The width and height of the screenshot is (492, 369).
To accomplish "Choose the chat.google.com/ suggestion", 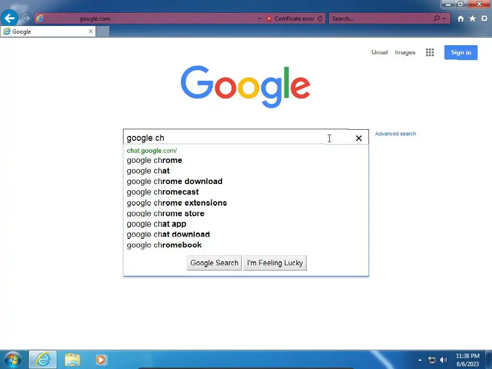I will point(152,150).
